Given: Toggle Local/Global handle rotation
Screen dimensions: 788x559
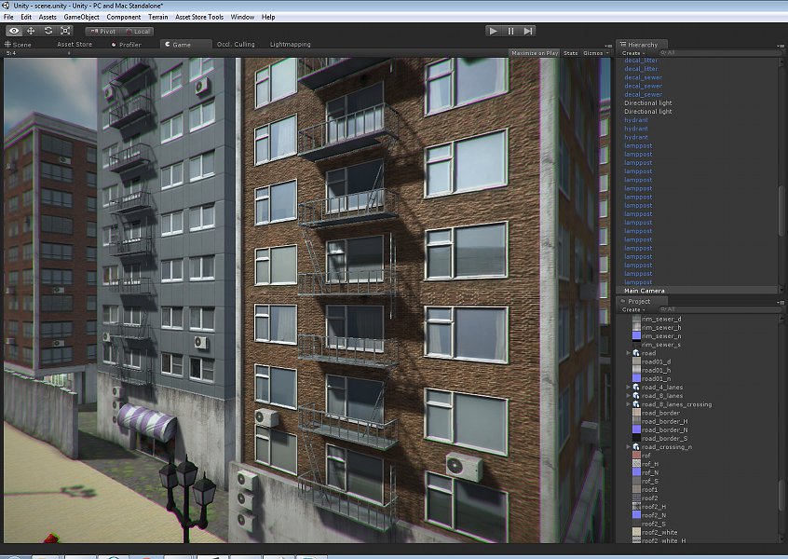Looking at the screenshot, I should [x=137, y=31].
